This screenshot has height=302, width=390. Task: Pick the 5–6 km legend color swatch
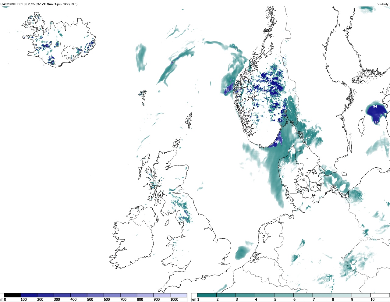(284, 295)
